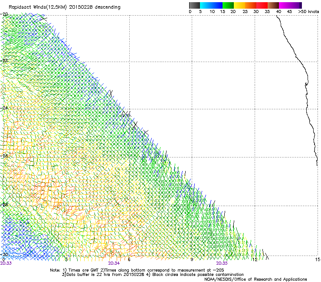Click the '3' longitude axis label
Screen dimensions: 321x282
[66, 260]
